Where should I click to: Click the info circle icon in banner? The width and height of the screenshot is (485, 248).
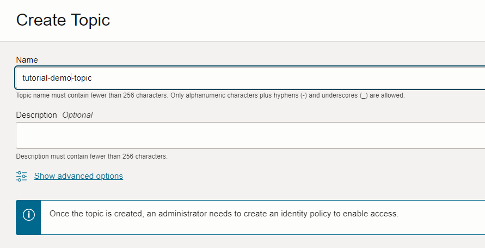click(x=28, y=214)
